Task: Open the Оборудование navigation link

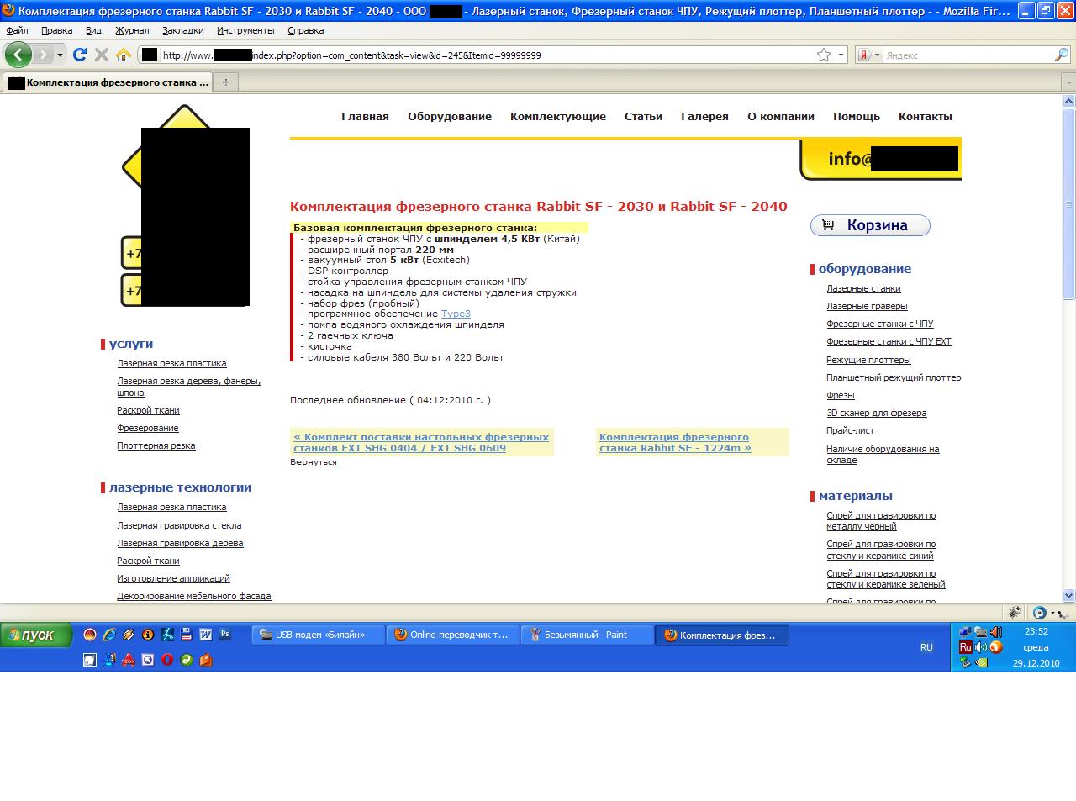Action: coord(450,117)
